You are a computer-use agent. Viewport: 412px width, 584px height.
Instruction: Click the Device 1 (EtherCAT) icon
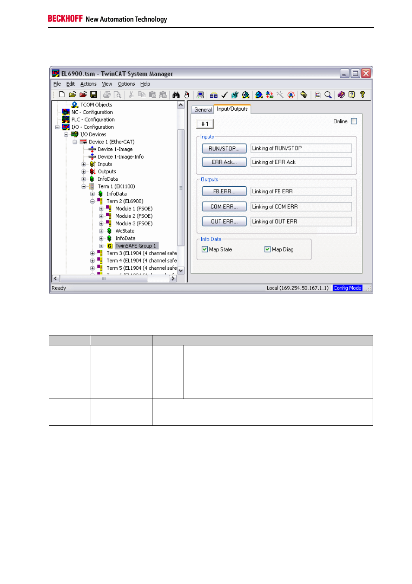pyautogui.click(x=83, y=142)
